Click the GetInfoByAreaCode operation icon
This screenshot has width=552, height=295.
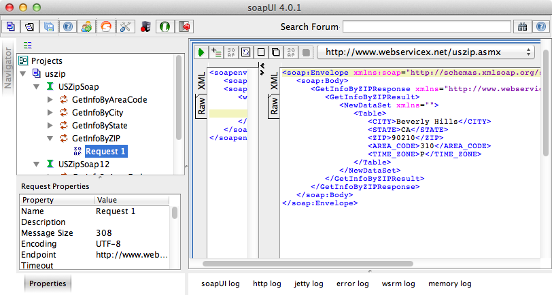click(x=63, y=100)
